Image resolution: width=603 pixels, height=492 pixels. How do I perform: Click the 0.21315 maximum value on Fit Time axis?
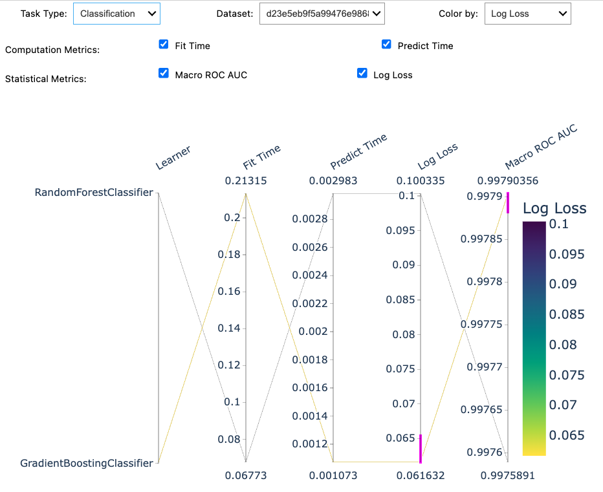[x=247, y=181]
